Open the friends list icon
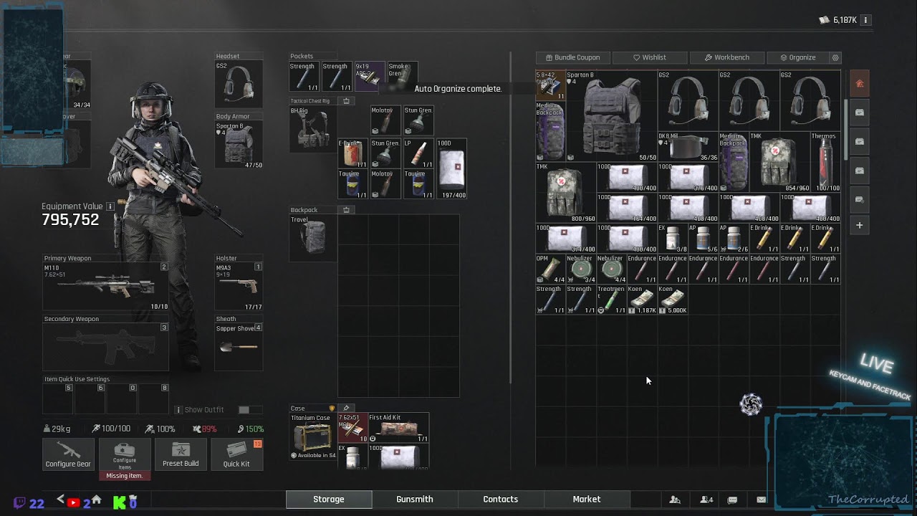The height and width of the screenshot is (516, 917). pyautogui.click(x=674, y=500)
